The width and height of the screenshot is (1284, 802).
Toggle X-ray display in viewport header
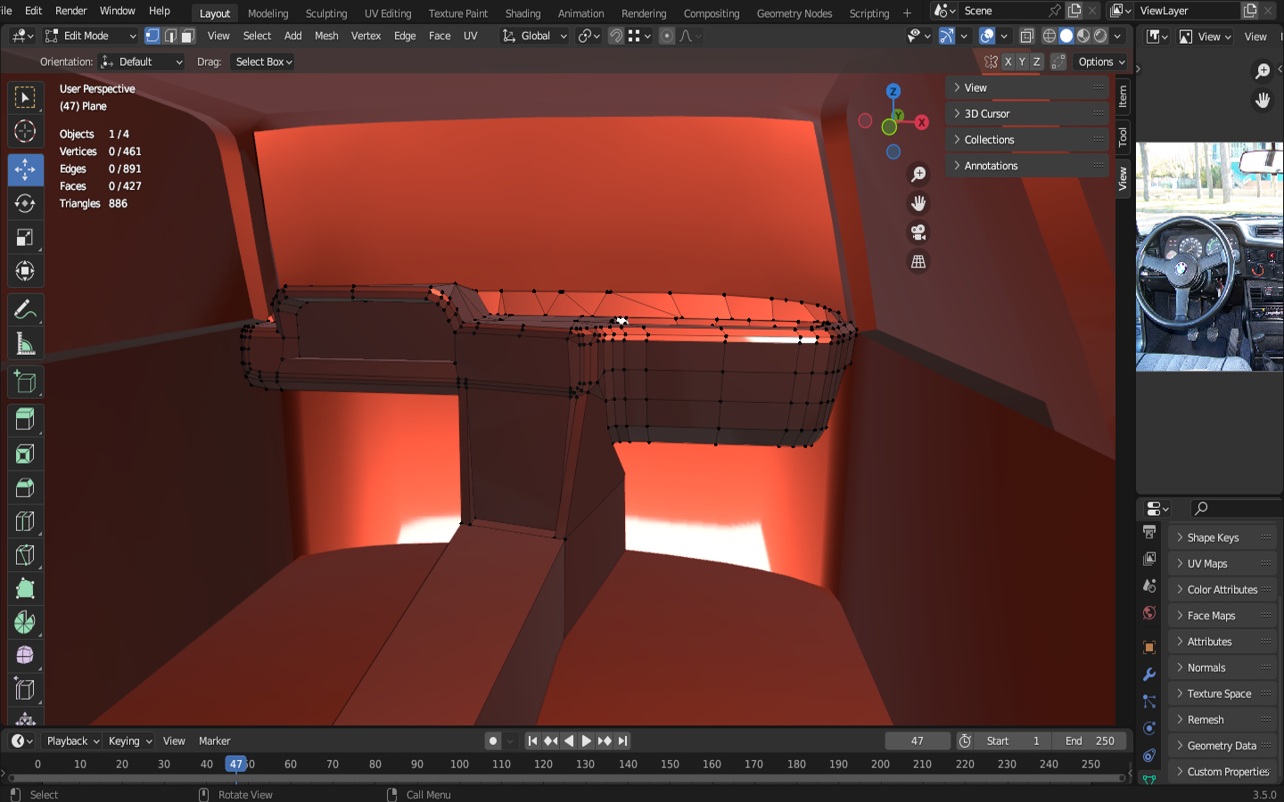coord(1027,36)
